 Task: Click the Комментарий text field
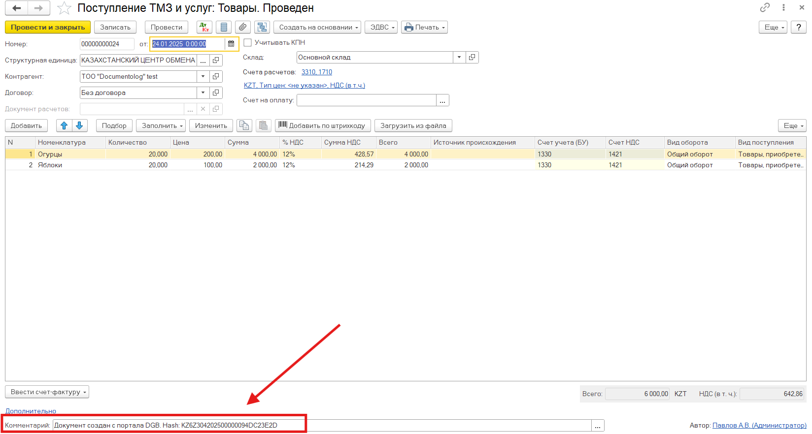tap(322, 425)
